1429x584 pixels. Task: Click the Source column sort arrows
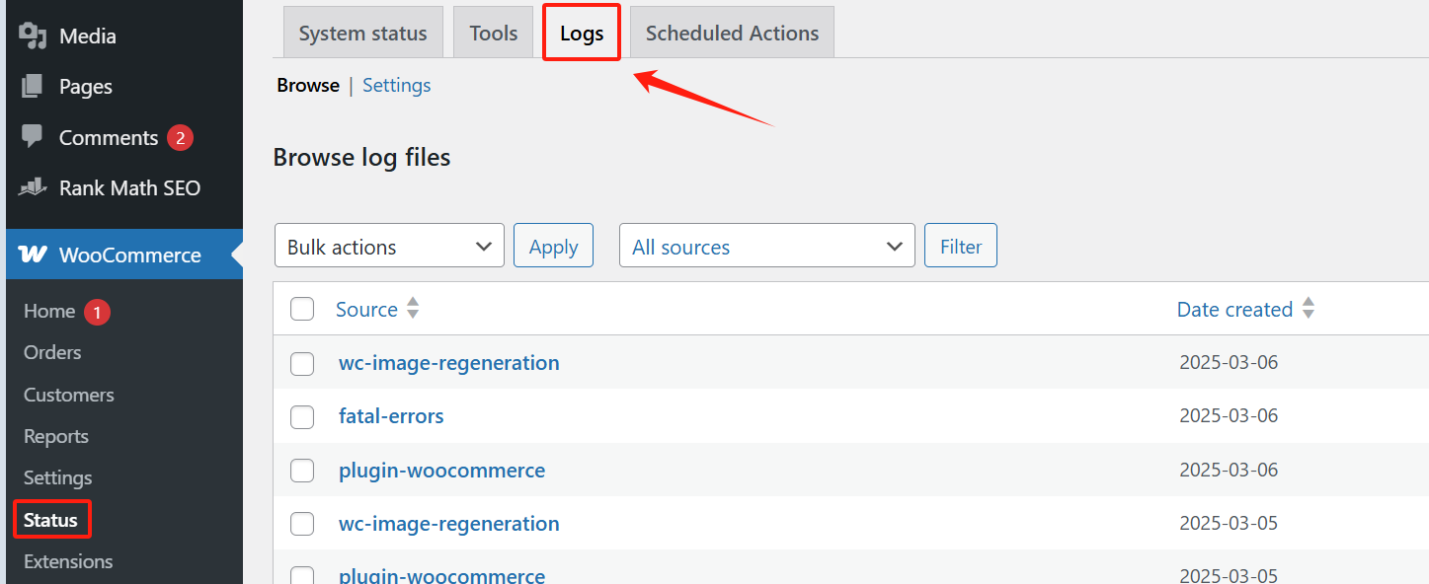[413, 309]
